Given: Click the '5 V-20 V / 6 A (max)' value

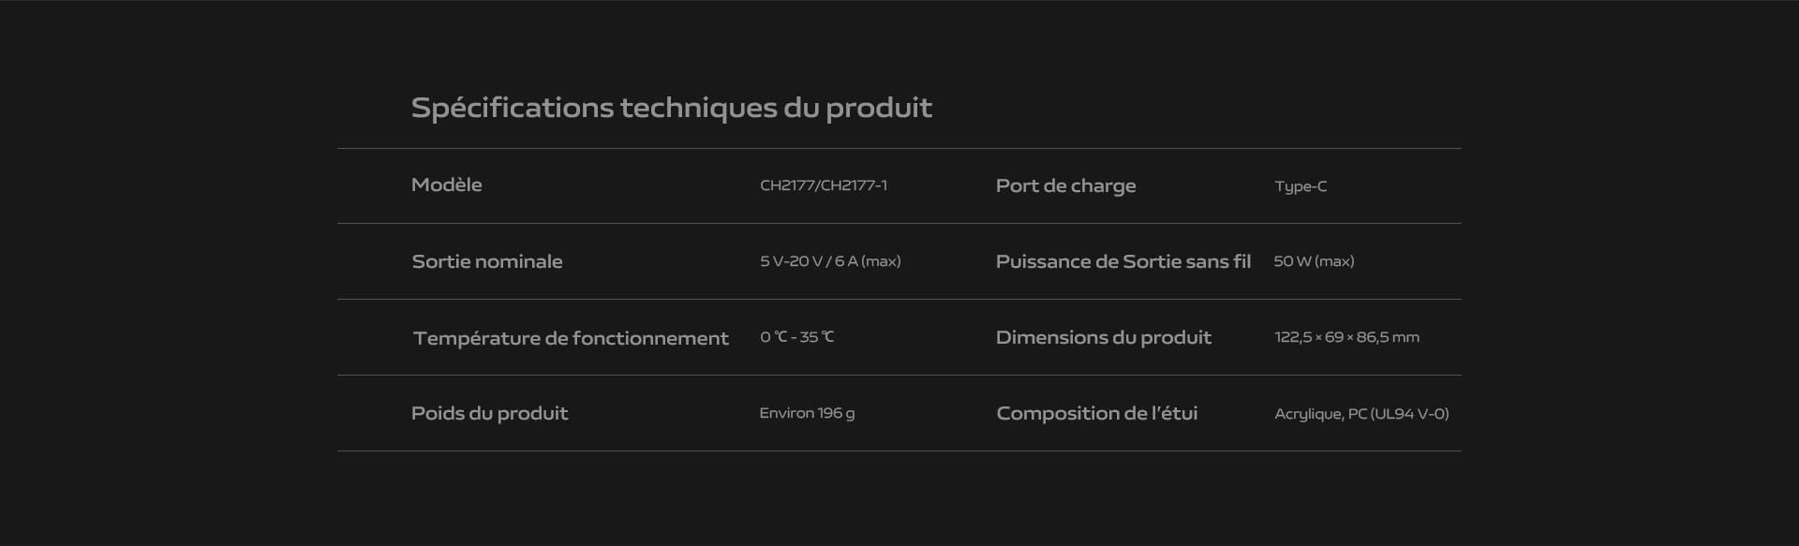Looking at the screenshot, I should [x=830, y=261].
